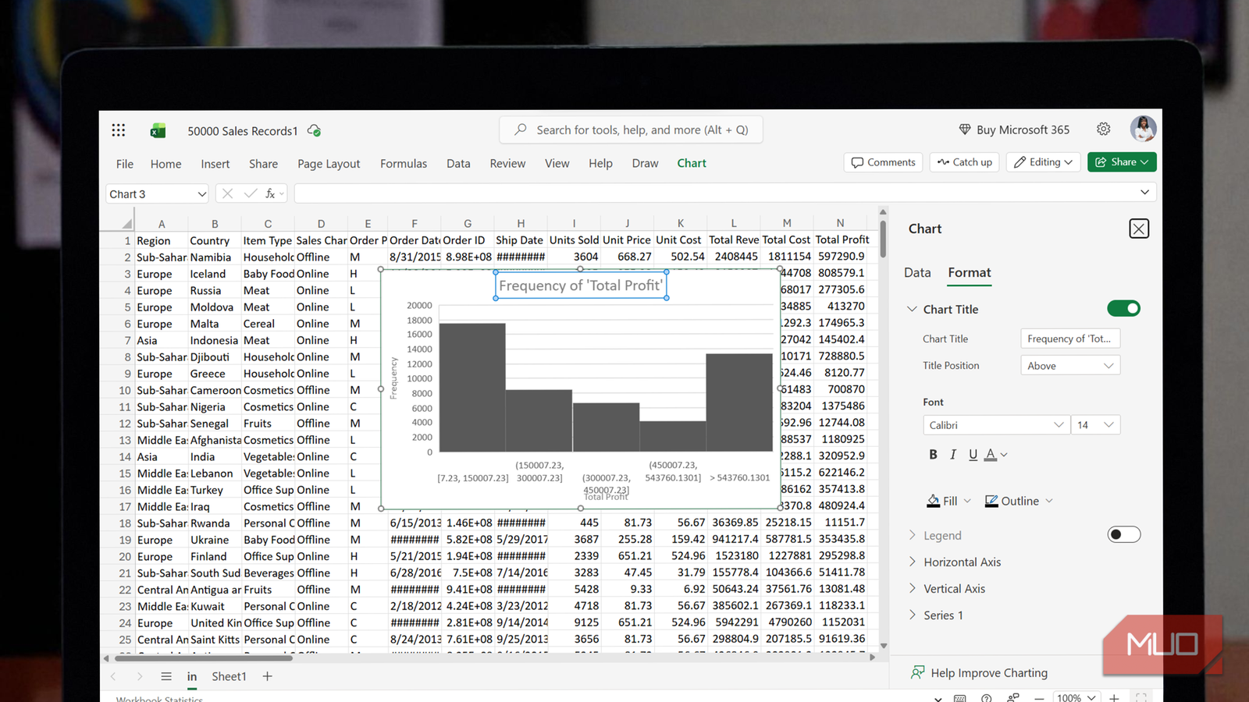Click the Insert Function (fx) icon
This screenshot has height=702, width=1249.
(269, 193)
